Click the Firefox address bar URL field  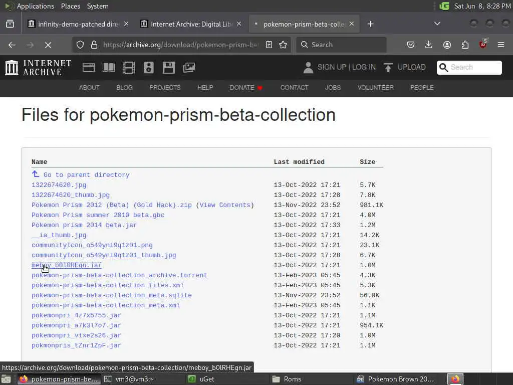180,45
